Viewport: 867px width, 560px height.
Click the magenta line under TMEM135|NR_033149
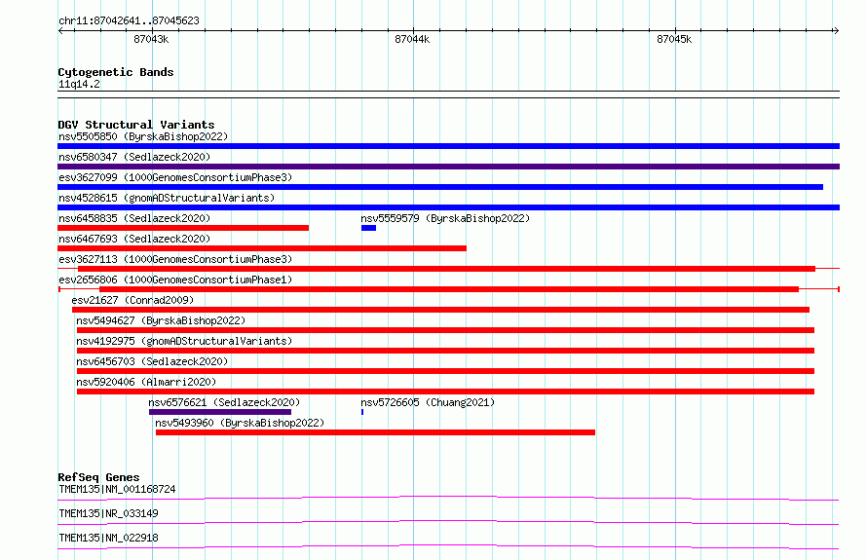[x=448, y=522]
